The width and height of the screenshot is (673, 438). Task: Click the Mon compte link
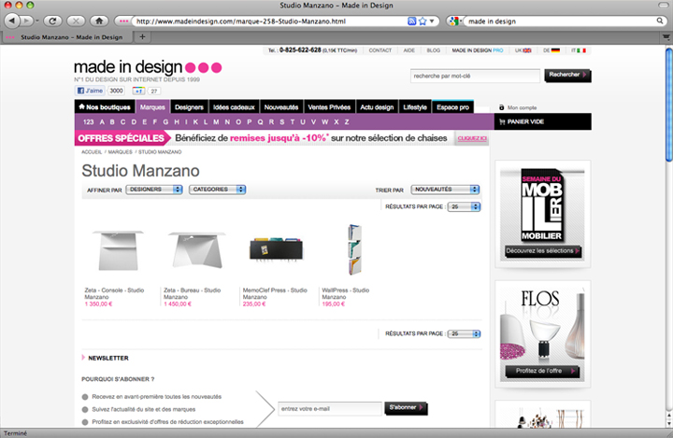pos(522,107)
